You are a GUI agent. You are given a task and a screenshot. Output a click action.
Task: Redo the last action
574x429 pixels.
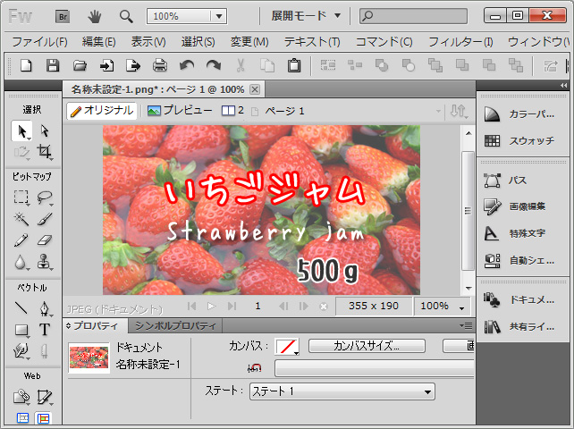click(214, 66)
